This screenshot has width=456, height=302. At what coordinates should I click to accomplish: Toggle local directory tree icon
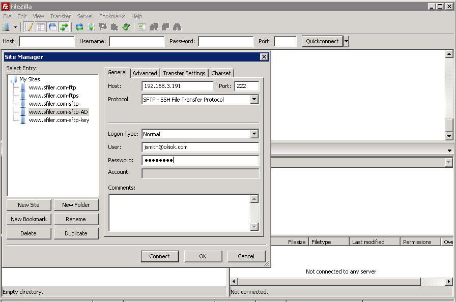click(41, 27)
